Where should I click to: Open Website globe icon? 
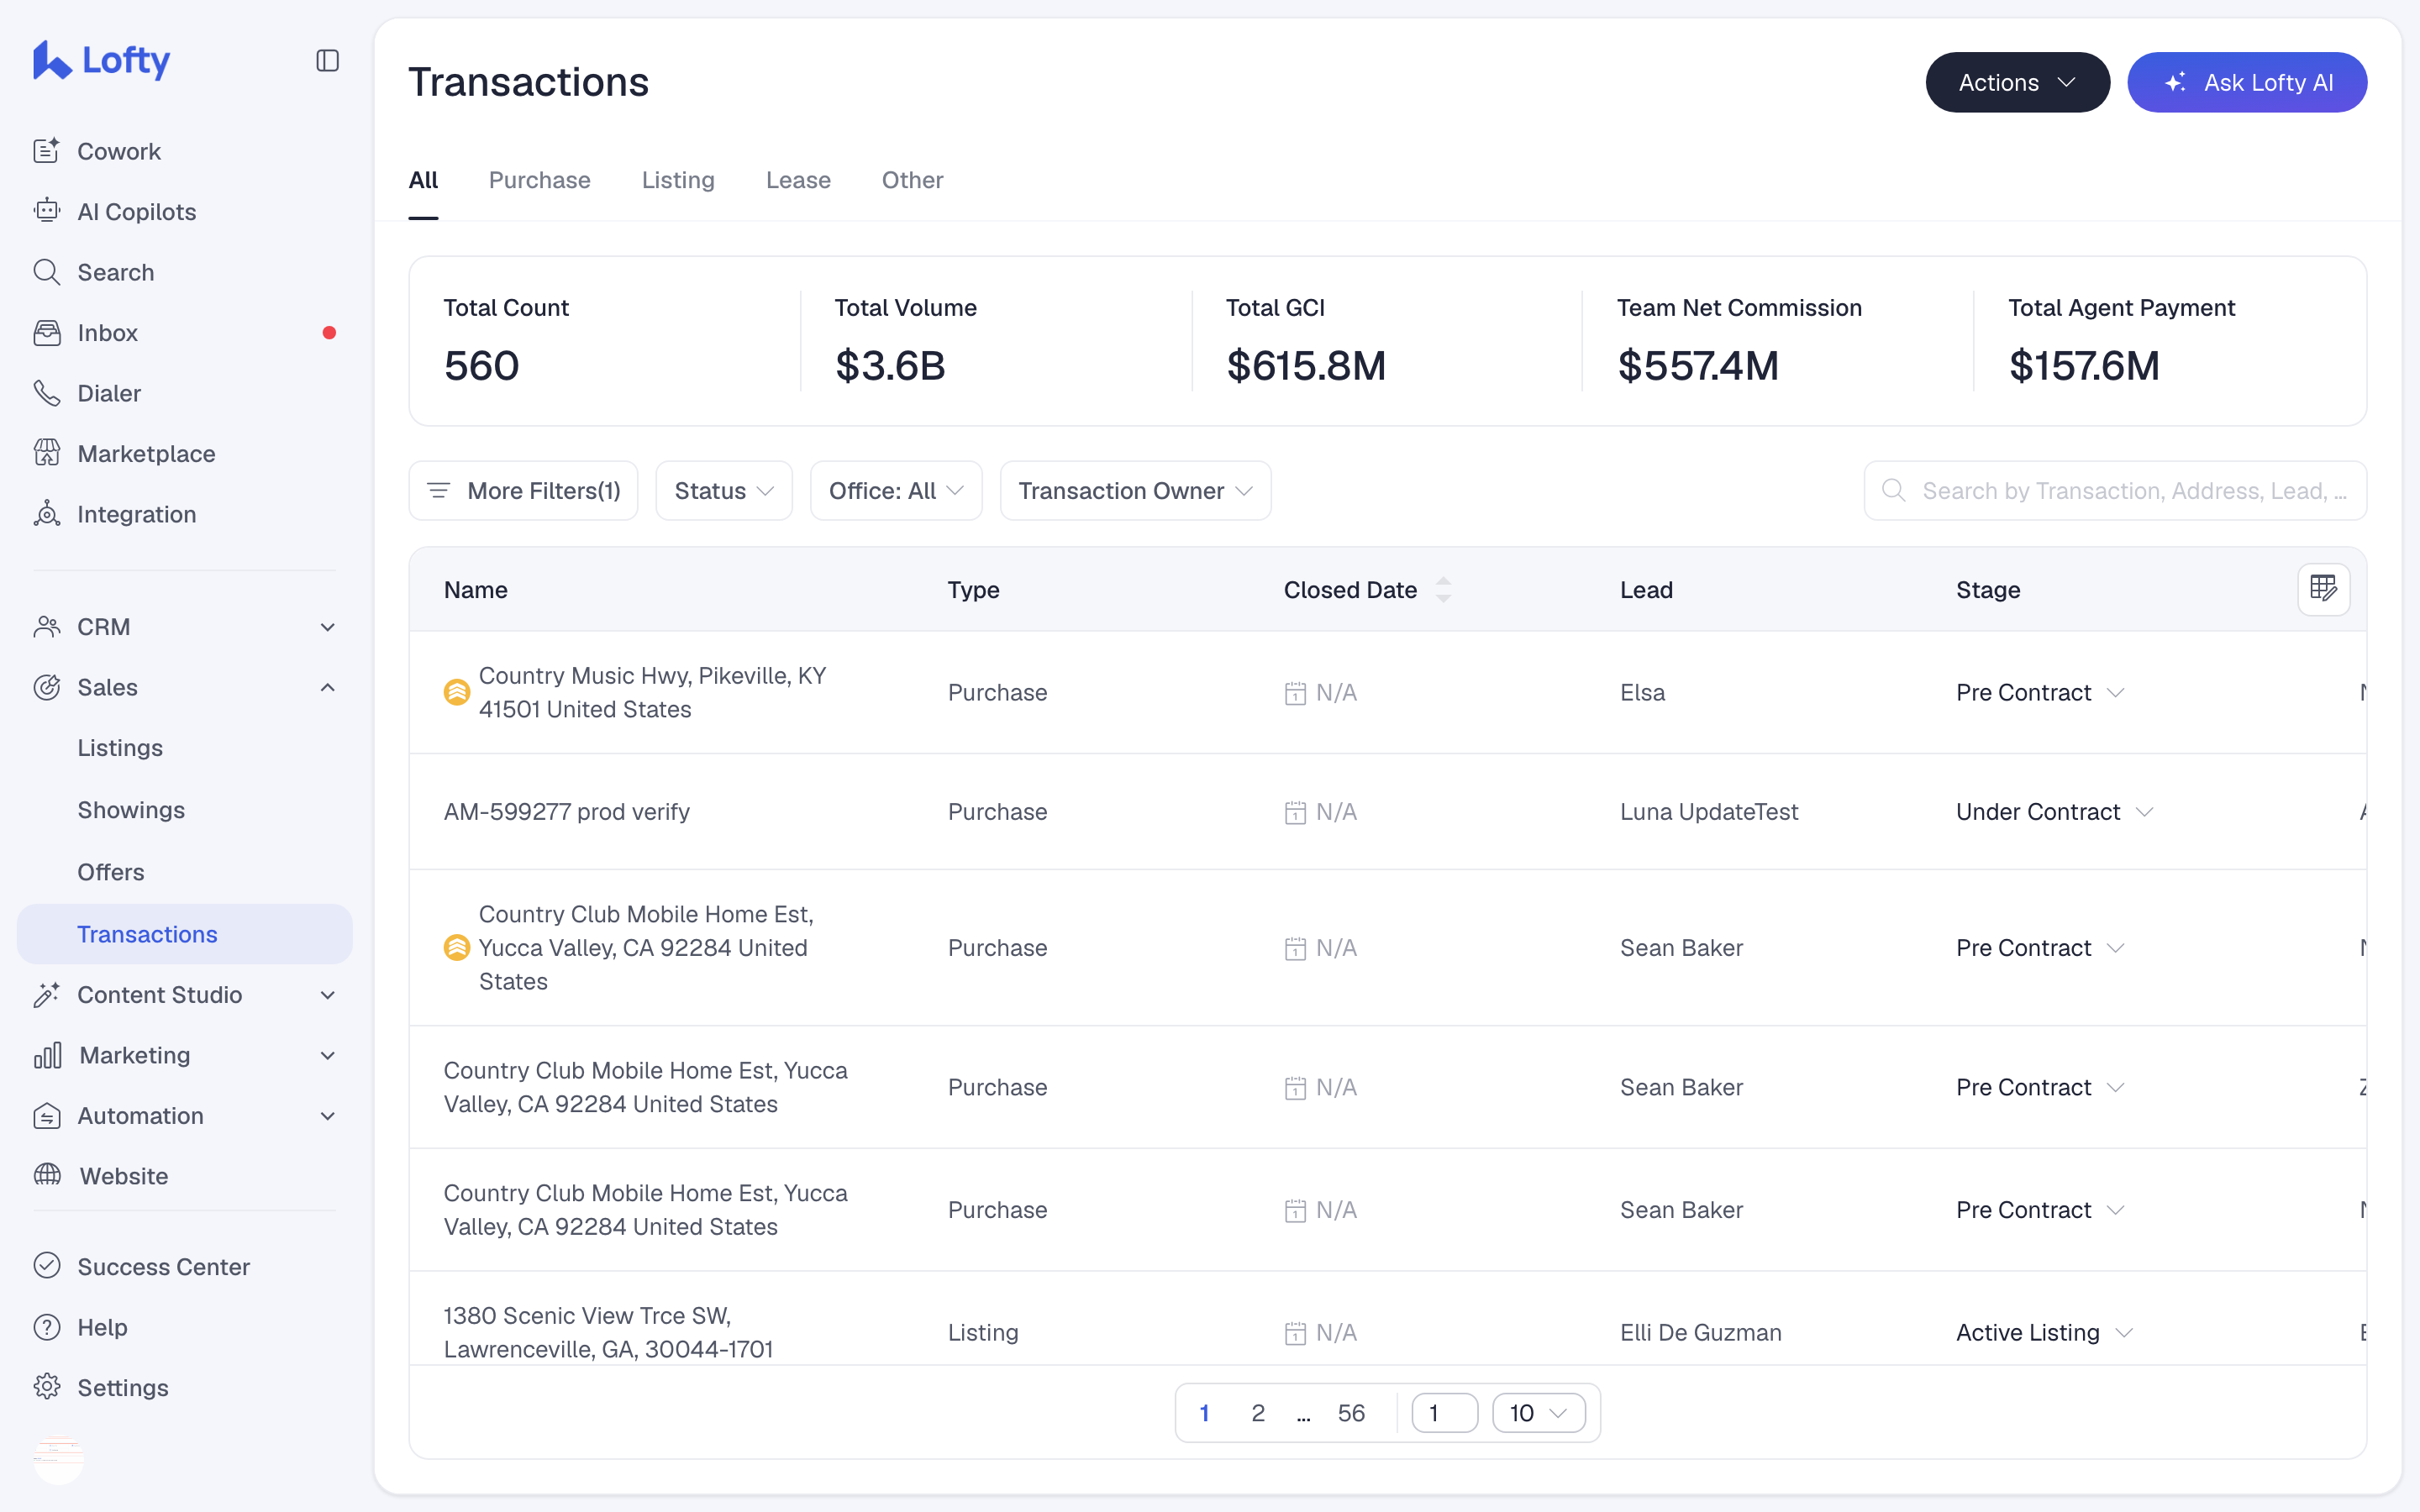47,1176
